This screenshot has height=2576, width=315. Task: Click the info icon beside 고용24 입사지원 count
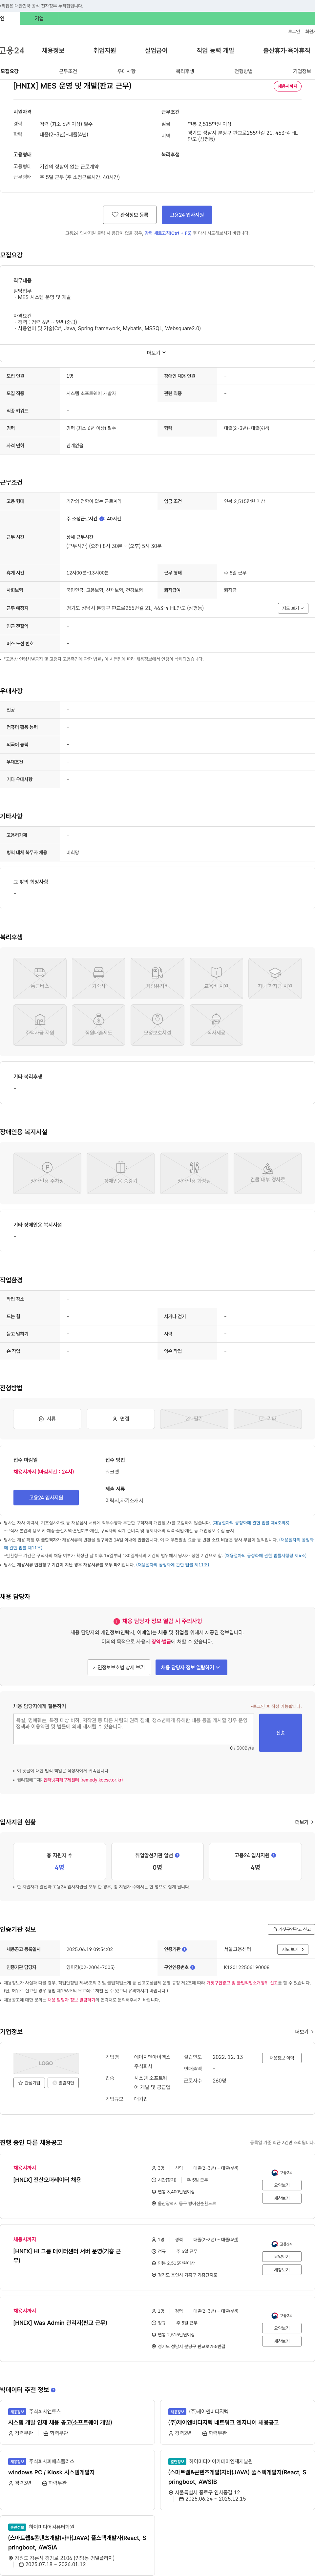tap(274, 1855)
